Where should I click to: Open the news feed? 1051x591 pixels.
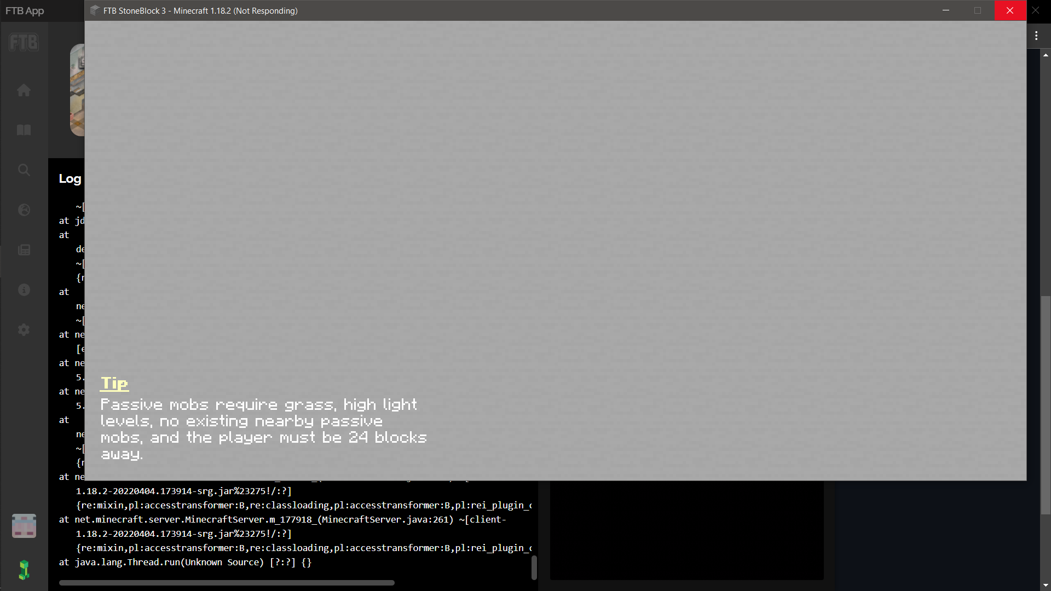(x=24, y=250)
